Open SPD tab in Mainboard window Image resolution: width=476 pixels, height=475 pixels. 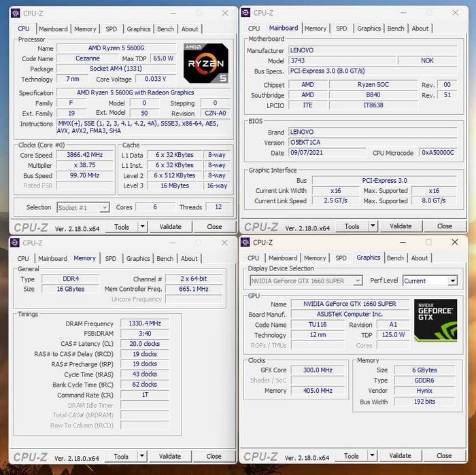341,29
